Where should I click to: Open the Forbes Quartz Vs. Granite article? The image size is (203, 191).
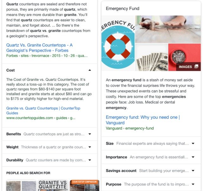39,48
